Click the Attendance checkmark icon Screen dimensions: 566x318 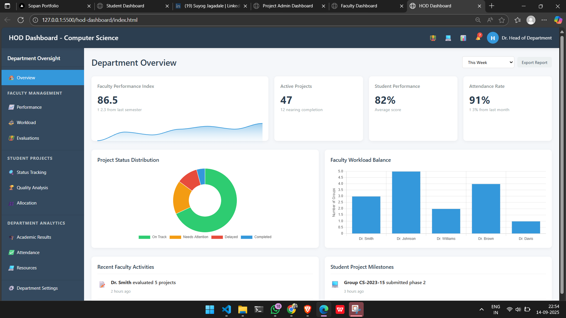coord(11,253)
